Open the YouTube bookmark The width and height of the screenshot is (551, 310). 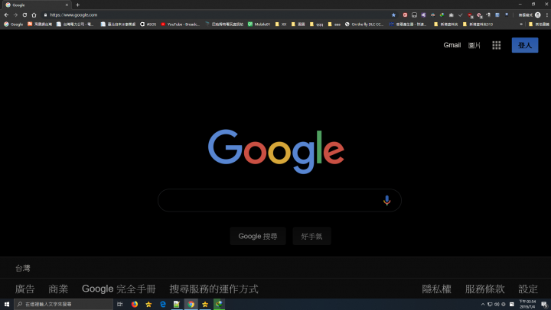click(x=181, y=24)
